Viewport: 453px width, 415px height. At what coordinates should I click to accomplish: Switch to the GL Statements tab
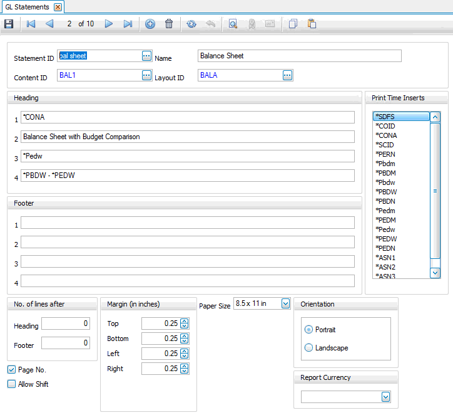(26, 7)
